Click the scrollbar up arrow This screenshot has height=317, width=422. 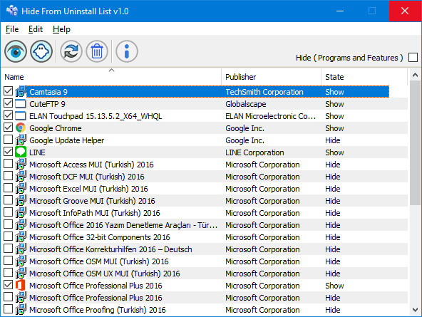[415, 75]
